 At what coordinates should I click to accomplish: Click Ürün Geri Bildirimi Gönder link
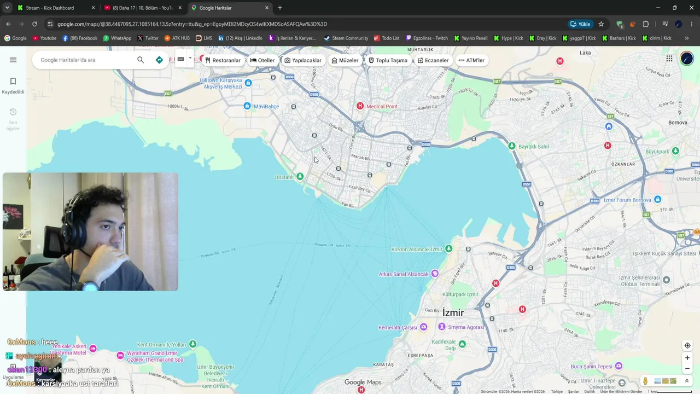621,391
